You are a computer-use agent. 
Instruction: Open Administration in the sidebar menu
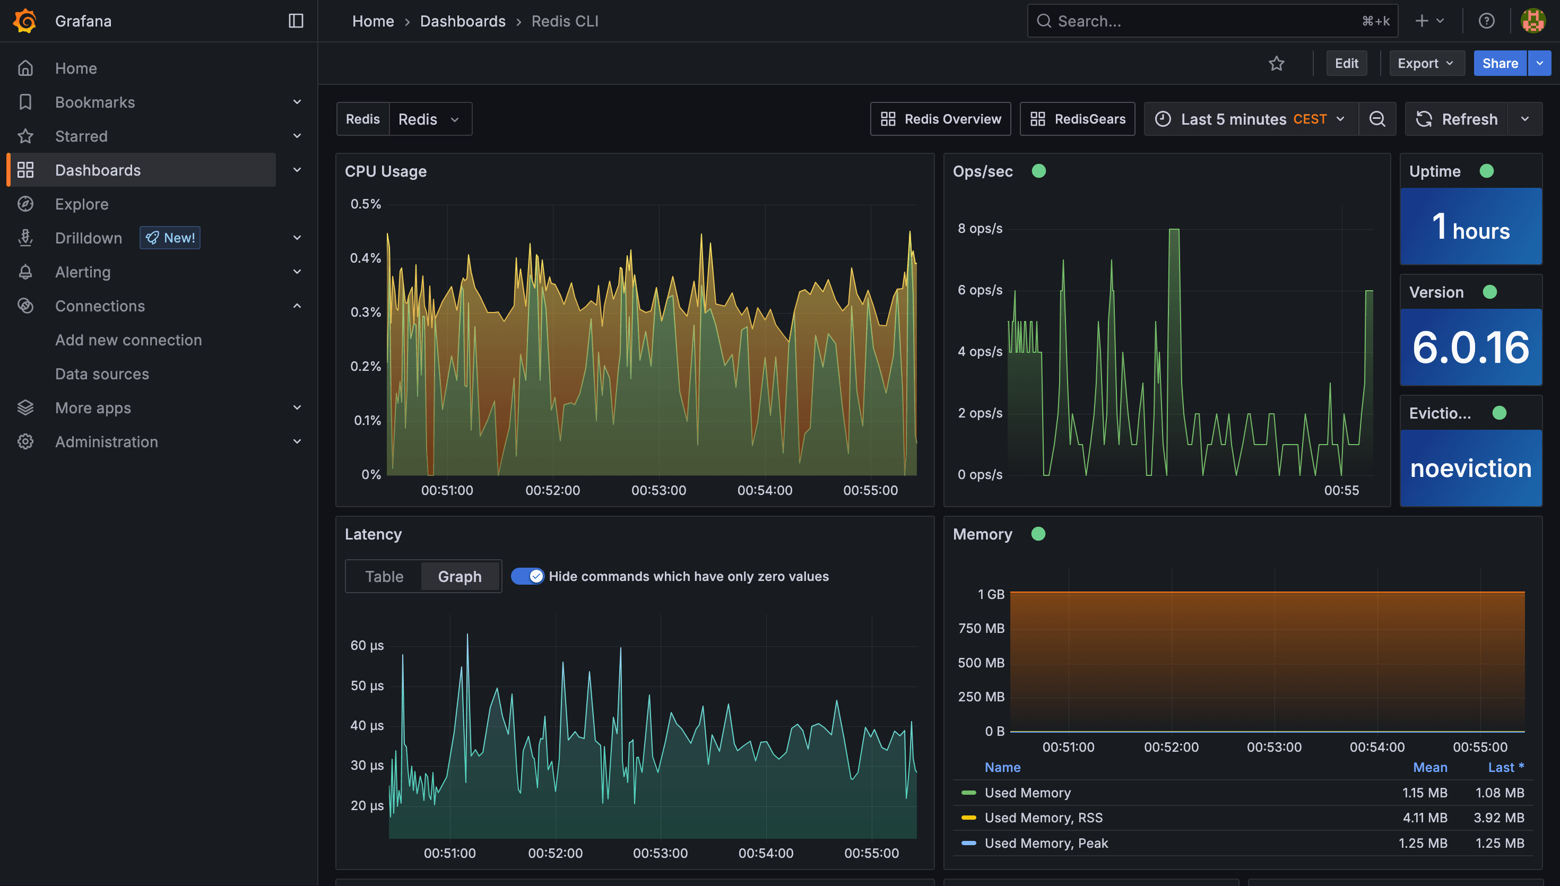click(x=107, y=442)
